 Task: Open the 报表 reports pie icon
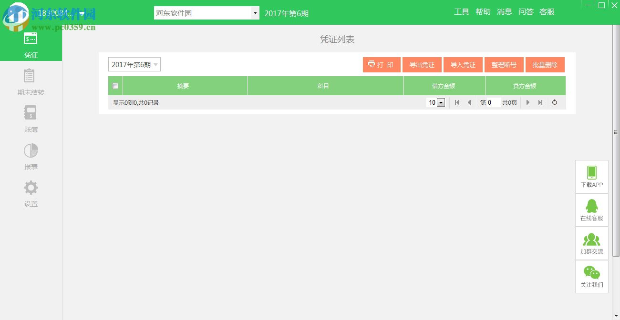(31, 150)
